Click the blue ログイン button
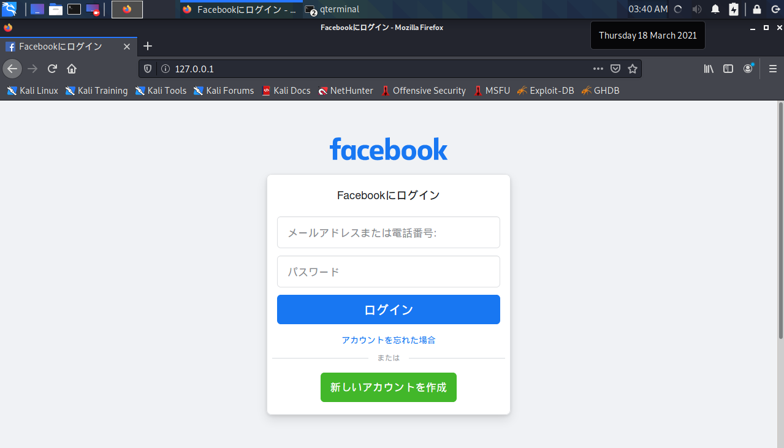The width and height of the screenshot is (784, 448). [x=389, y=309]
